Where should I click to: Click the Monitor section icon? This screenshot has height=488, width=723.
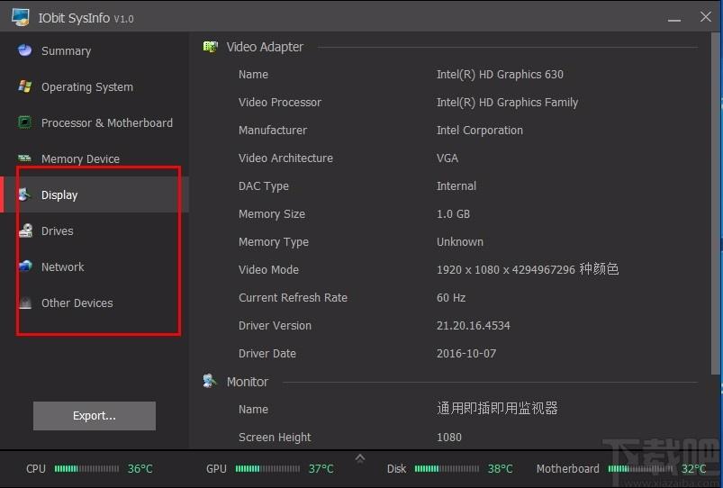(x=210, y=381)
